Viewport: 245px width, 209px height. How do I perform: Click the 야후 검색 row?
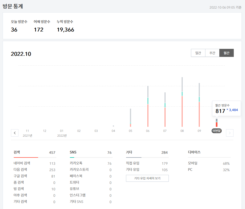click(x=35, y=195)
